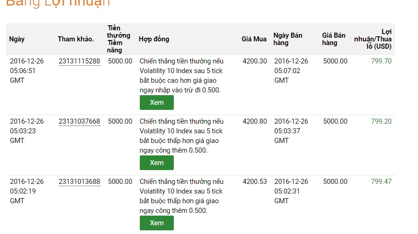Click the Tham khảo column header
This screenshot has height=234, width=418.
pos(76,39)
